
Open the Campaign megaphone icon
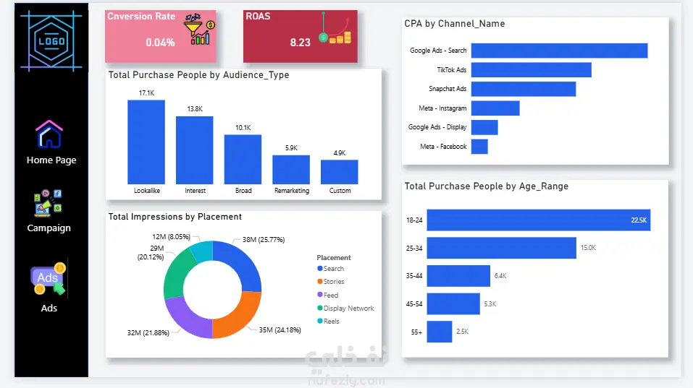pos(48,203)
